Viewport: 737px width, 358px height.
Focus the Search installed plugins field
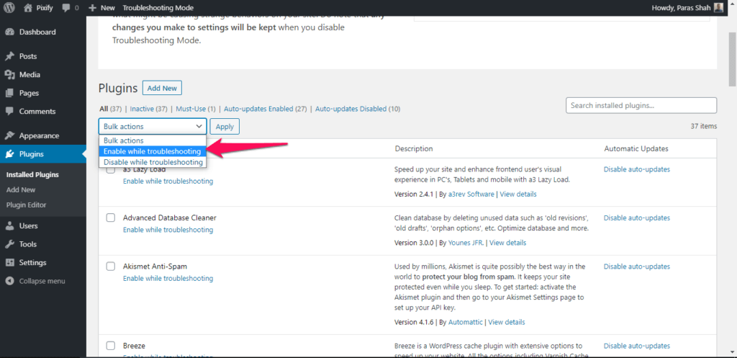click(x=641, y=105)
